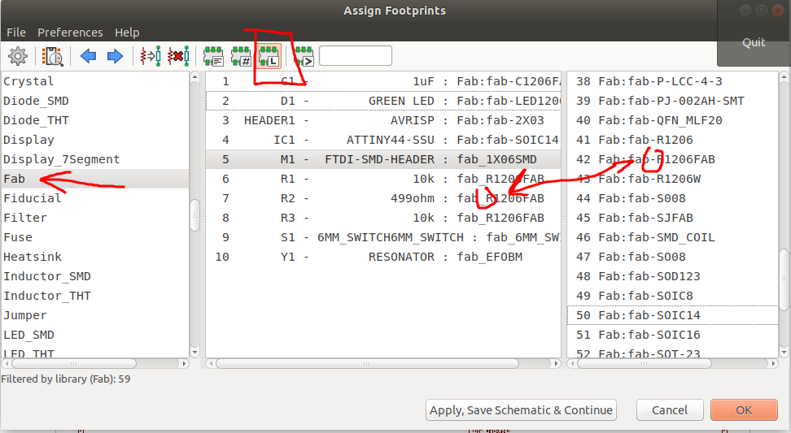
Task: Select the LED_SMD library
Action: point(95,335)
